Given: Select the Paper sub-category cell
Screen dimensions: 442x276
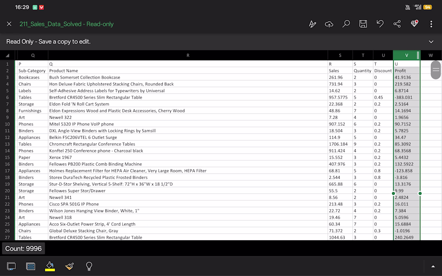Looking at the screenshot, I should coord(33,157).
